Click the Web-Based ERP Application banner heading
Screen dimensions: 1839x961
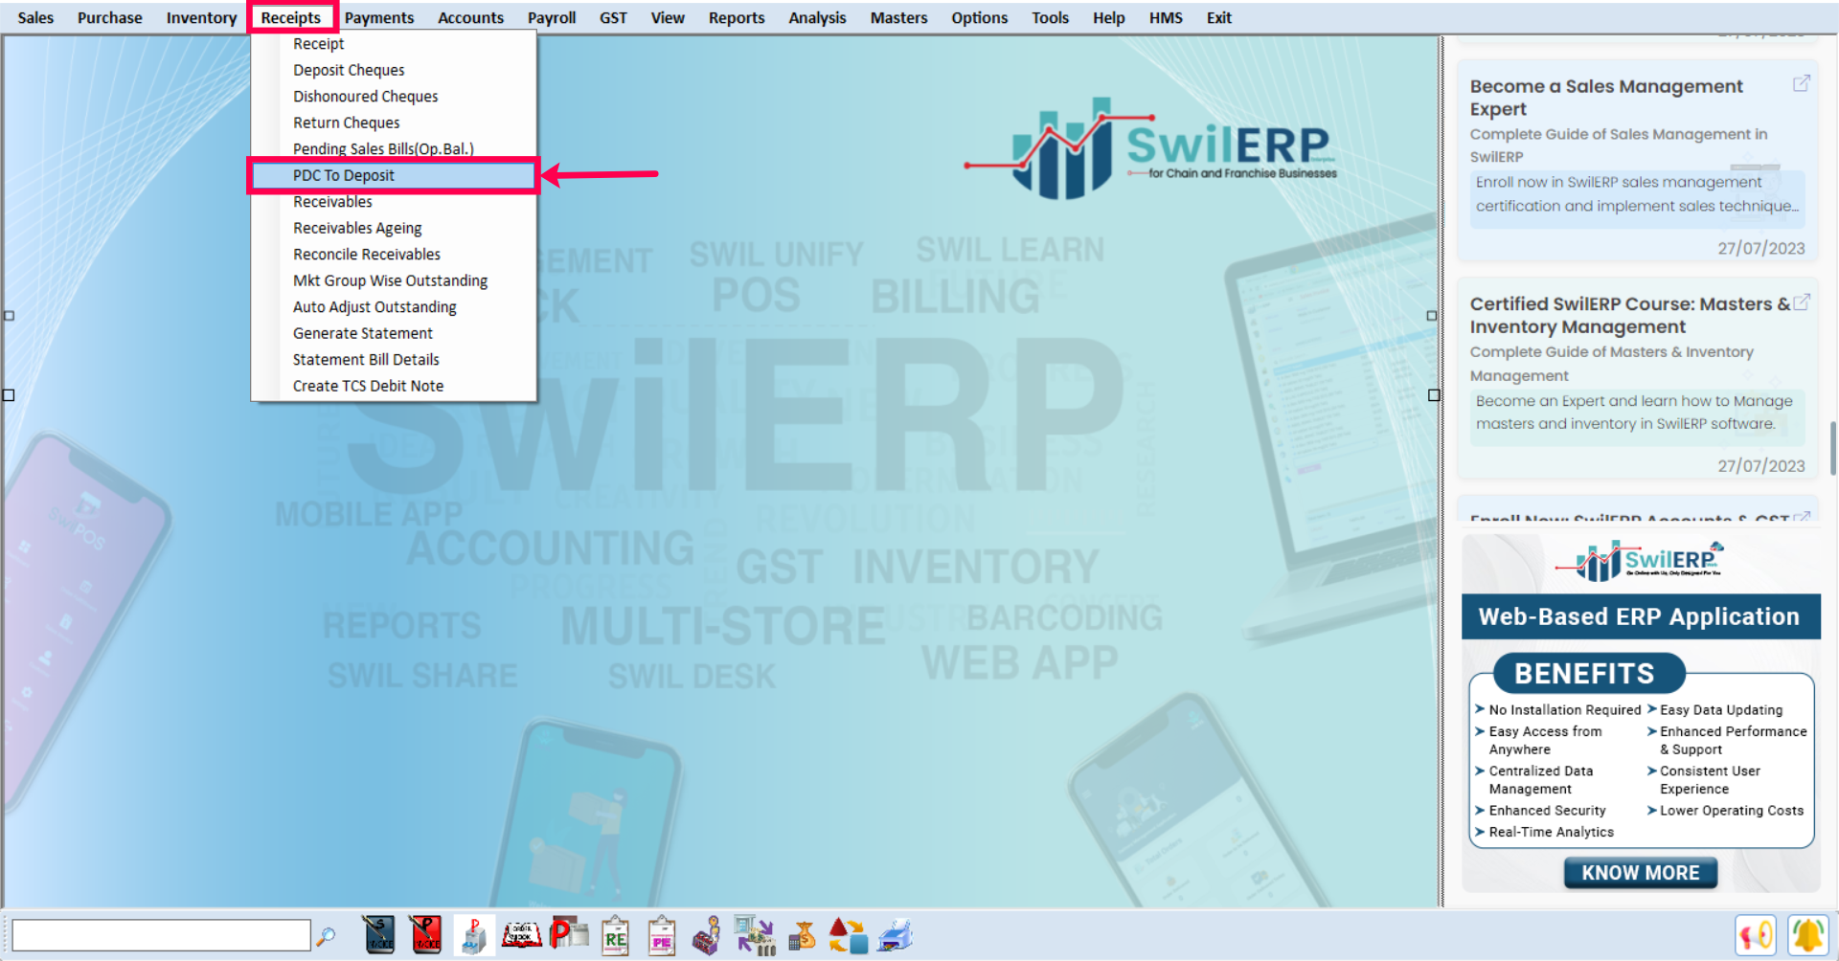[1639, 616]
